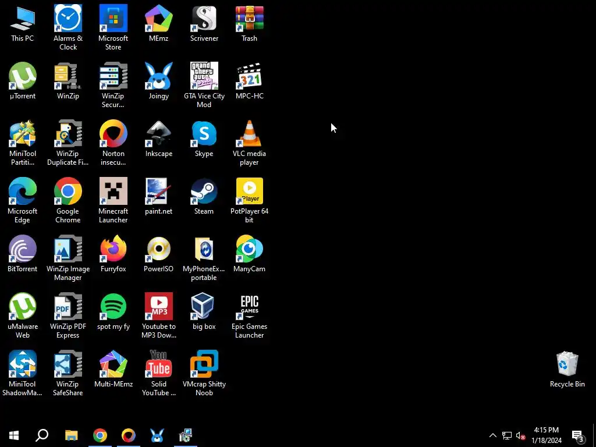Select the WinZip Image Manager icon

[68, 258]
